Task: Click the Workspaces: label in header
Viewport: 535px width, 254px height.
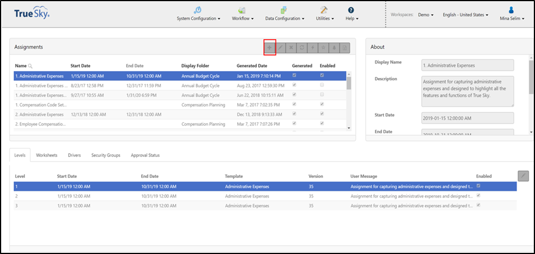Action: pyautogui.click(x=402, y=15)
